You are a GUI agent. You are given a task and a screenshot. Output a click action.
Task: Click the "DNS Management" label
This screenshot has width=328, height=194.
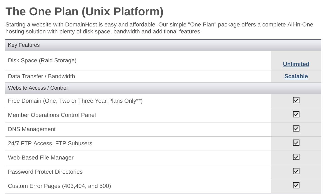[32, 129]
